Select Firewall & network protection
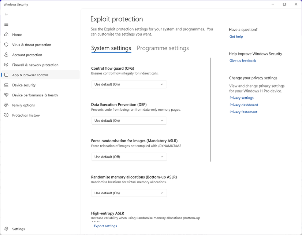This screenshot has width=302, height=235. [x=35, y=65]
